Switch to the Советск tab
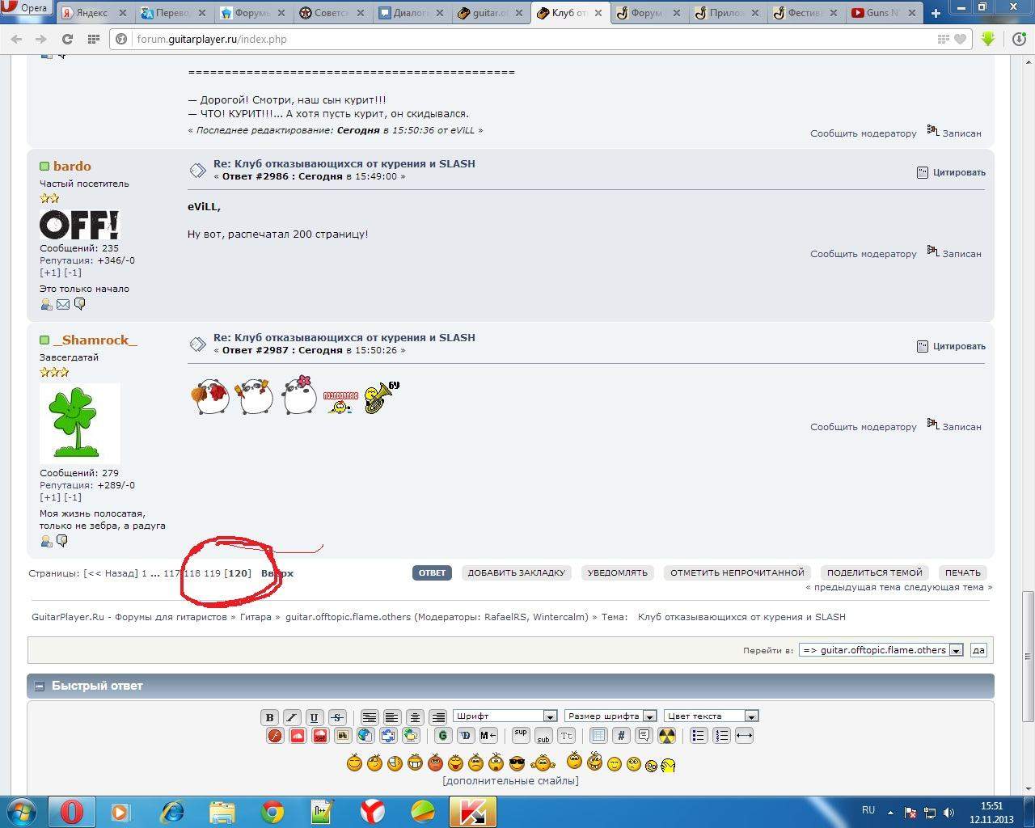Viewport: 1035px width, 828px height. tap(332, 13)
